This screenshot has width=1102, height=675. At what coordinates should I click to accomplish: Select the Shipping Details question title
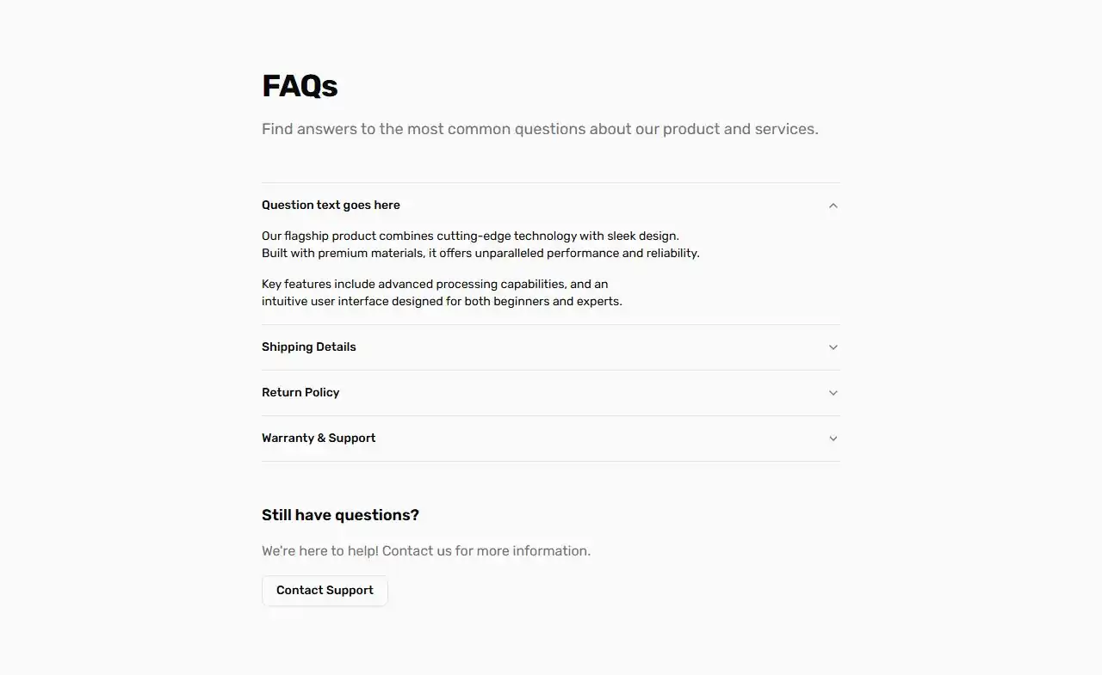[309, 347]
